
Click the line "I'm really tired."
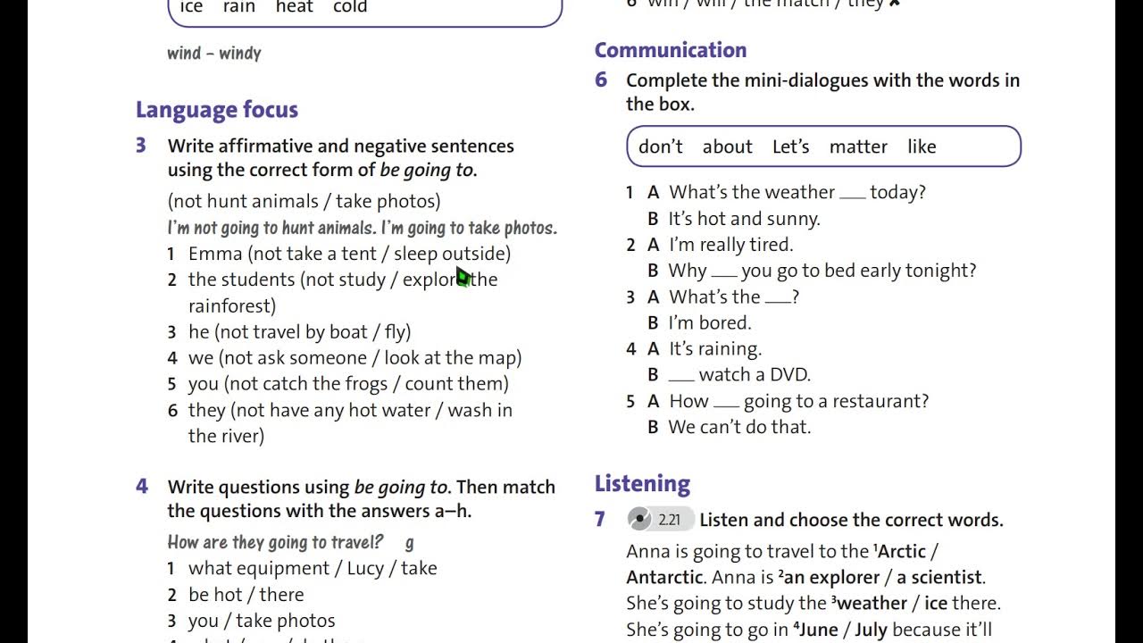click(730, 245)
